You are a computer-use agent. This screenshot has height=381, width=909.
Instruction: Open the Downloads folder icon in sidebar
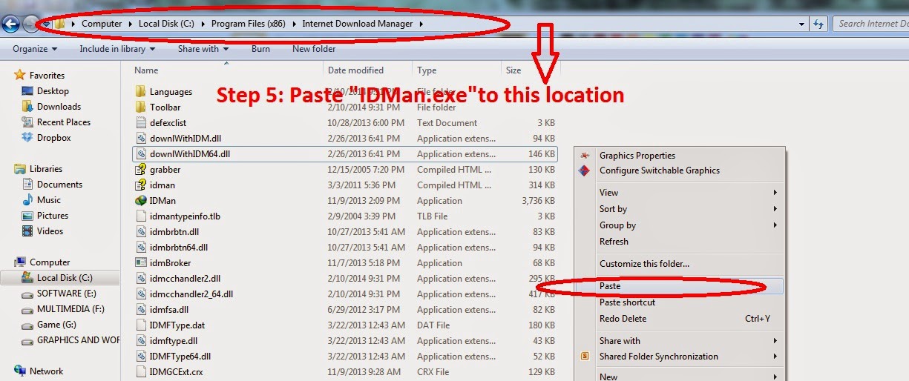pyautogui.click(x=27, y=107)
